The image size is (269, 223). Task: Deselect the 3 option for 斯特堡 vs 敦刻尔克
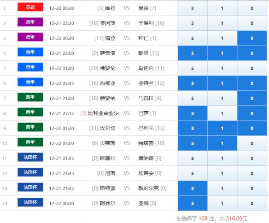(x=192, y=188)
